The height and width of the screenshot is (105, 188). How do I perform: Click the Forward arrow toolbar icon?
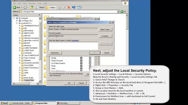pos(25,7)
